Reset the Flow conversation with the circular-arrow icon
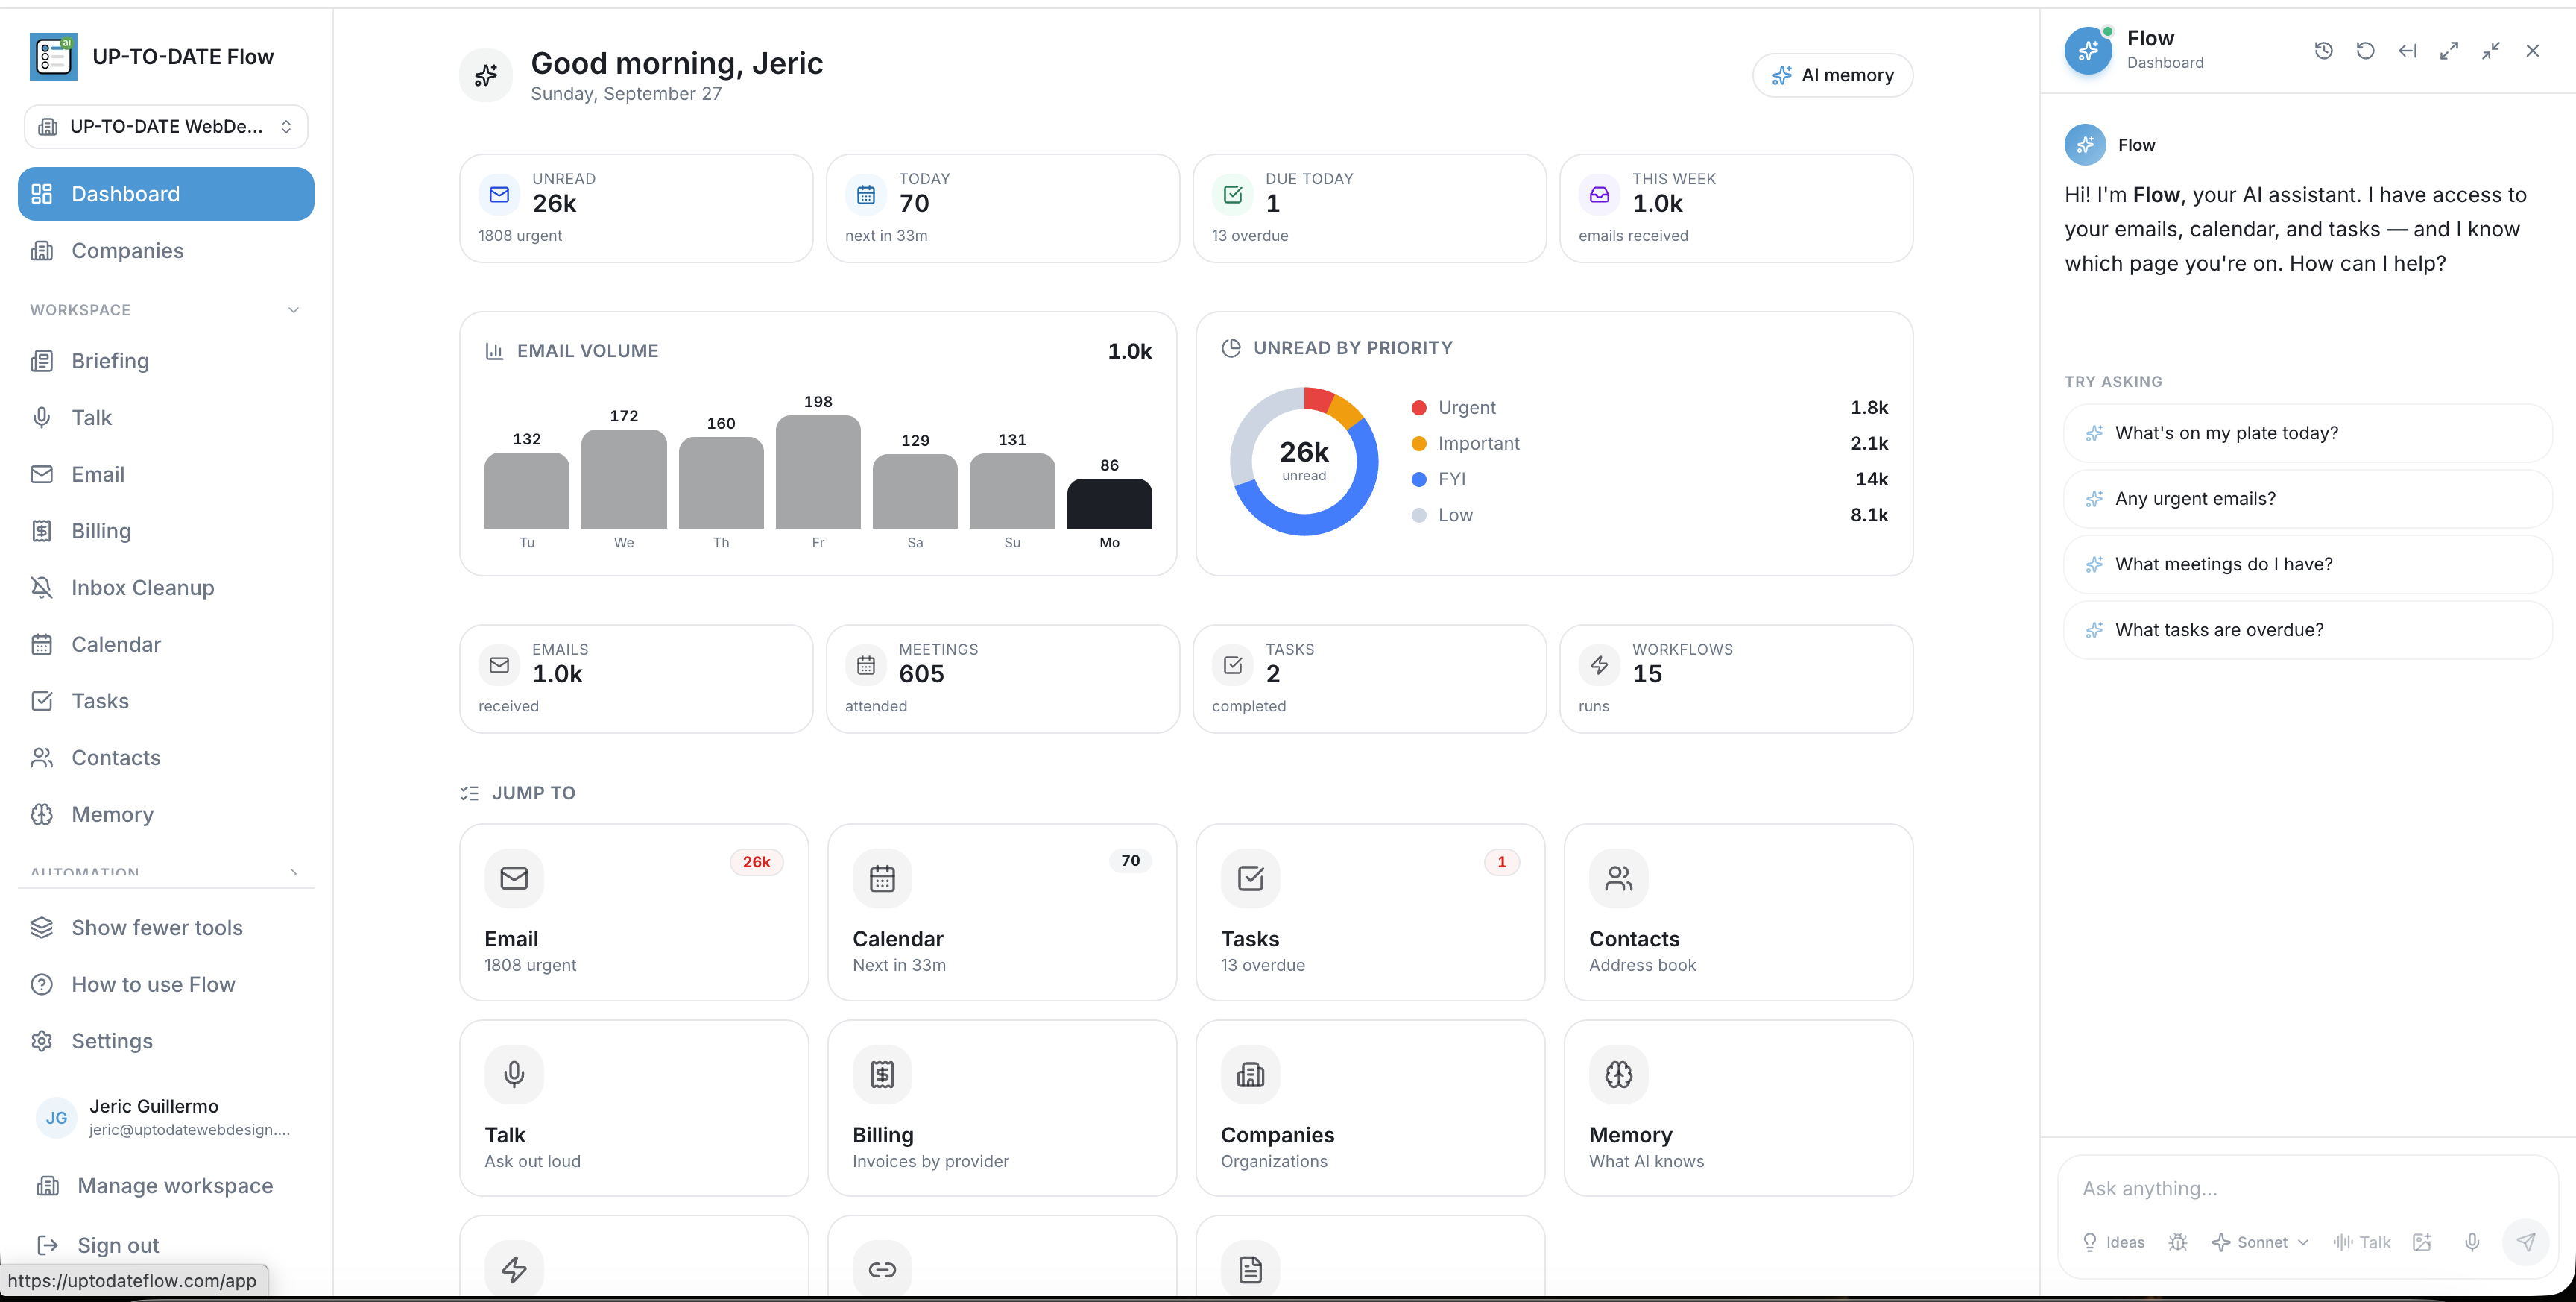This screenshot has width=2576, height=1302. click(x=2365, y=51)
